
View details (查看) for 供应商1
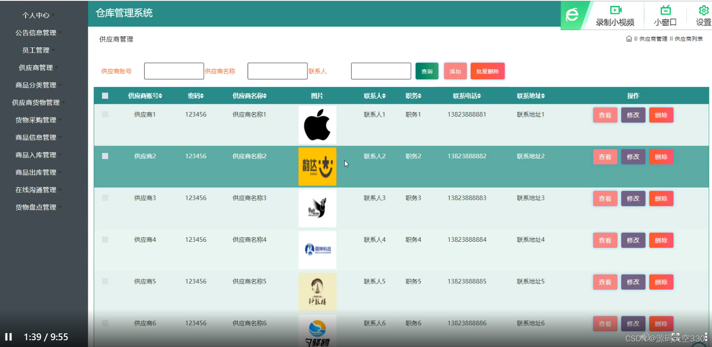tap(605, 115)
